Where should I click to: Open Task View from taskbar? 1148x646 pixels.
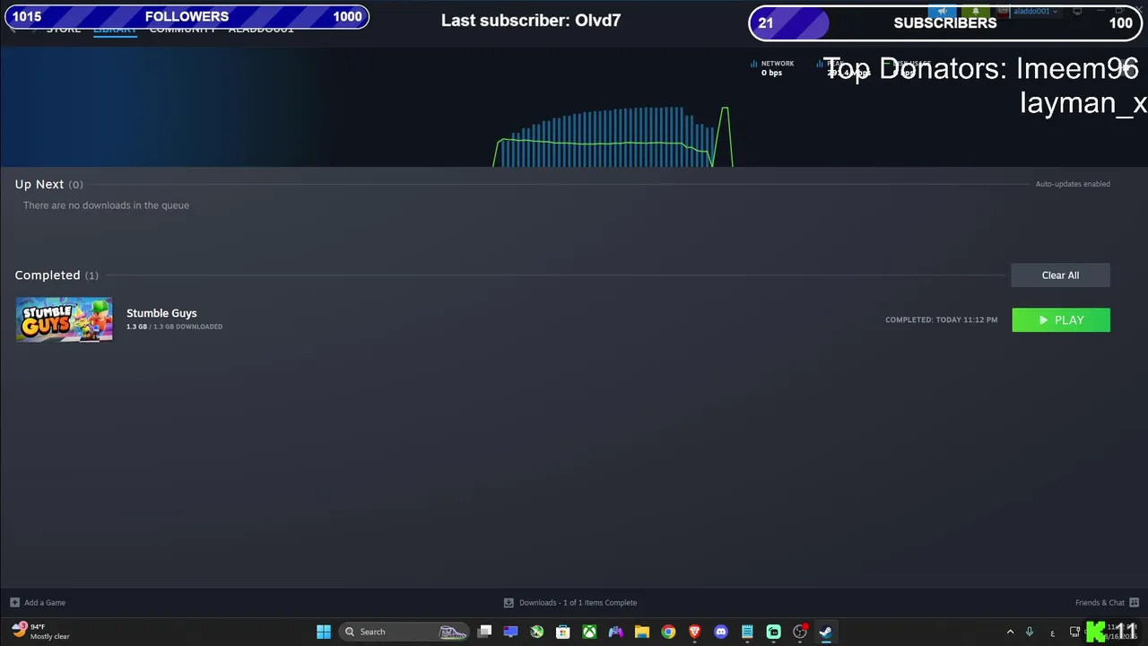pos(484,632)
